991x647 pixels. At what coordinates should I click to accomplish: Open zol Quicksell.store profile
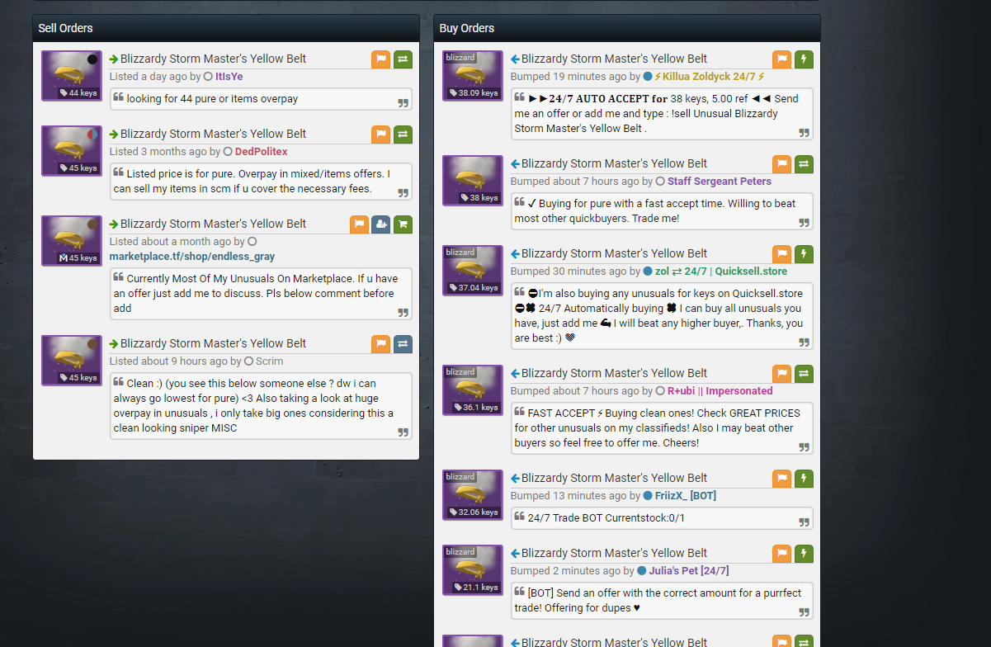coord(721,272)
